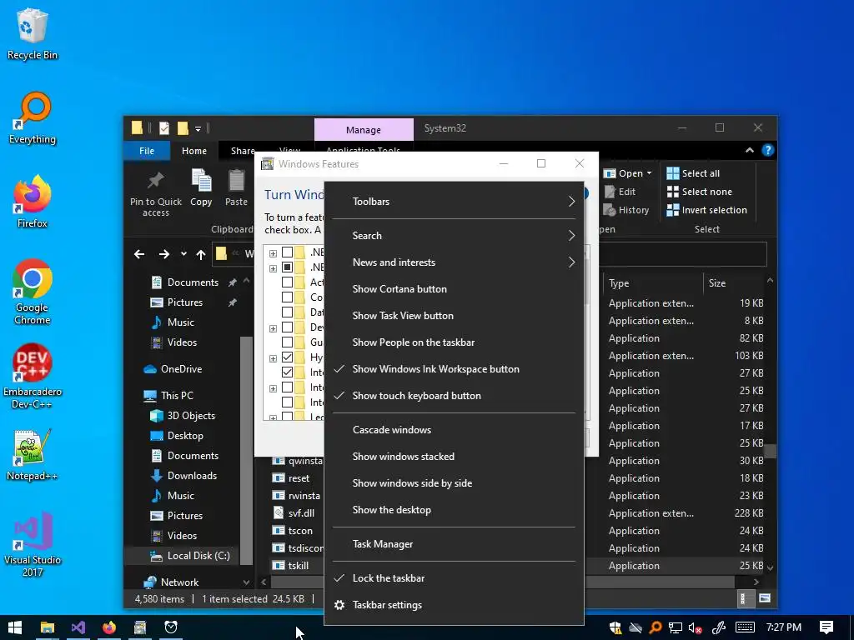
Task: Click the Firefox icon on the taskbar
Action: coord(109,627)
